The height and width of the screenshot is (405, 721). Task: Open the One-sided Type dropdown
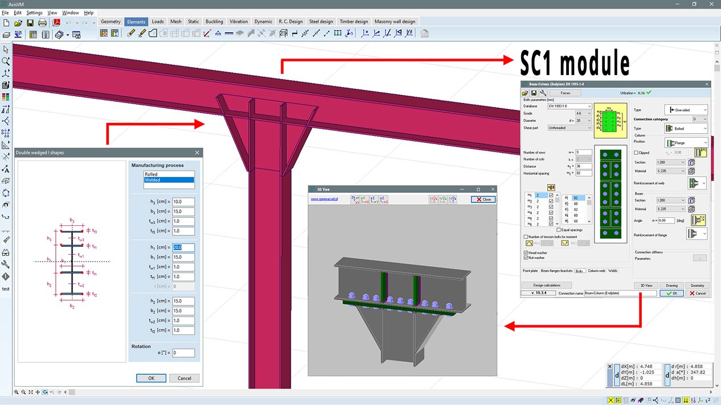[x=686, y=110]
